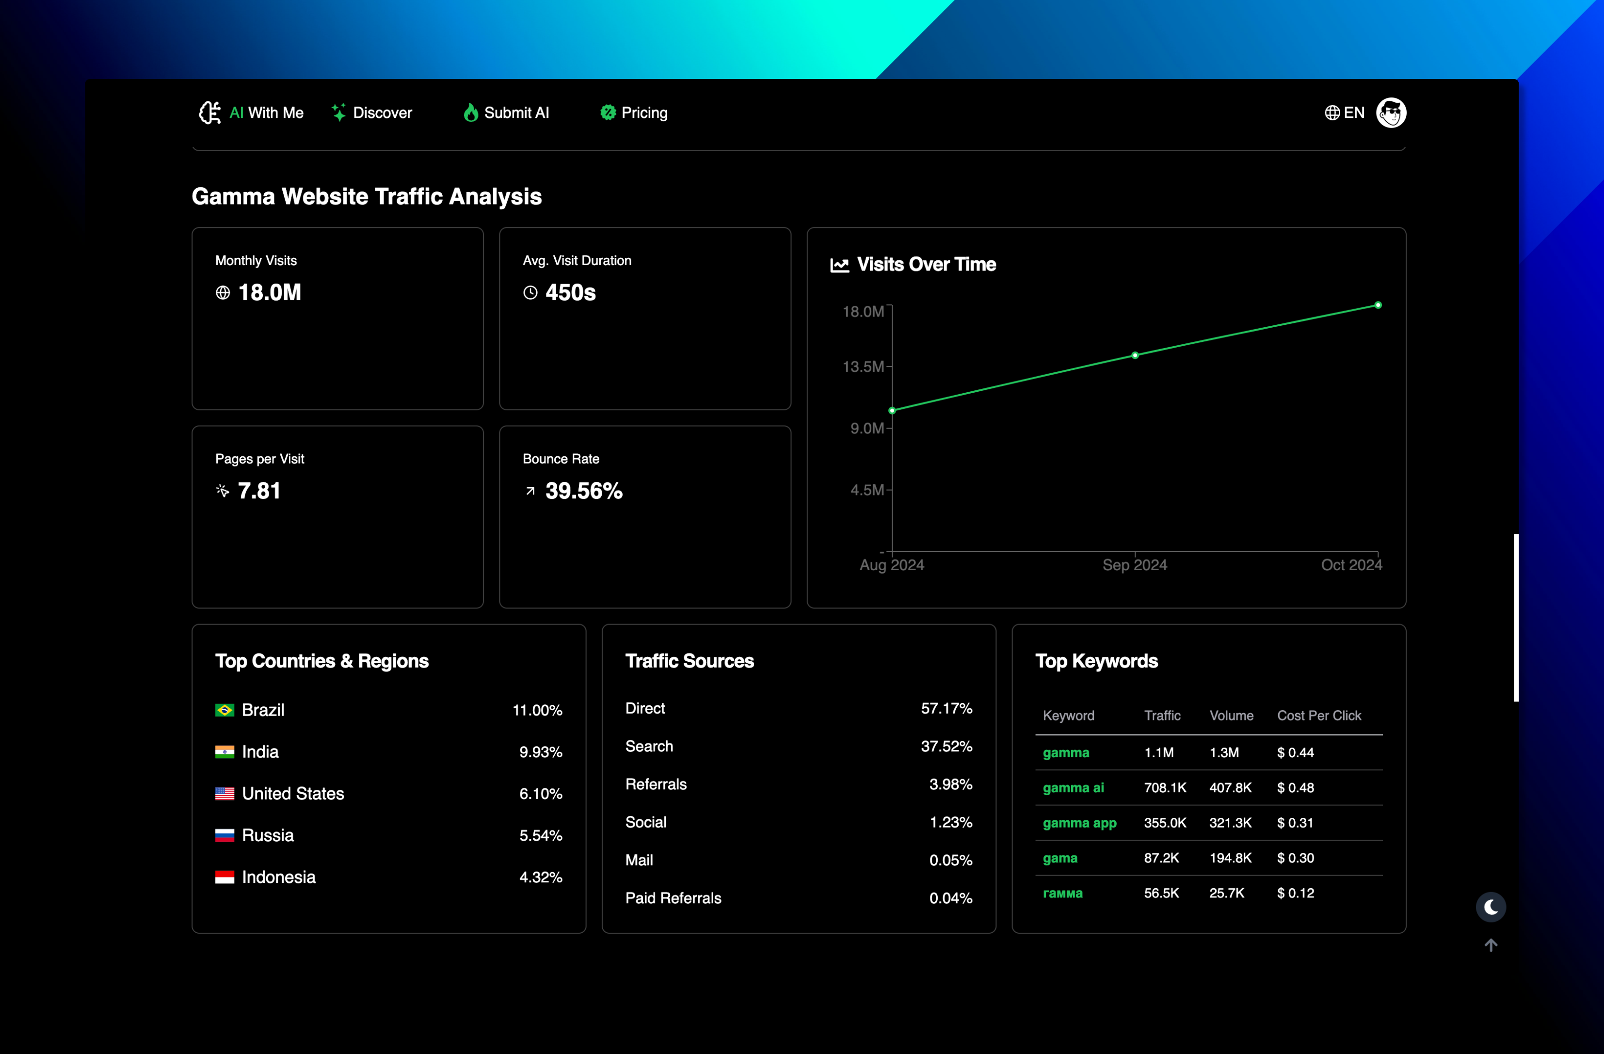This screenshot has width=1604, height=1054.
Task: Click the 708.1K traffic cell
Action: 1165,787
